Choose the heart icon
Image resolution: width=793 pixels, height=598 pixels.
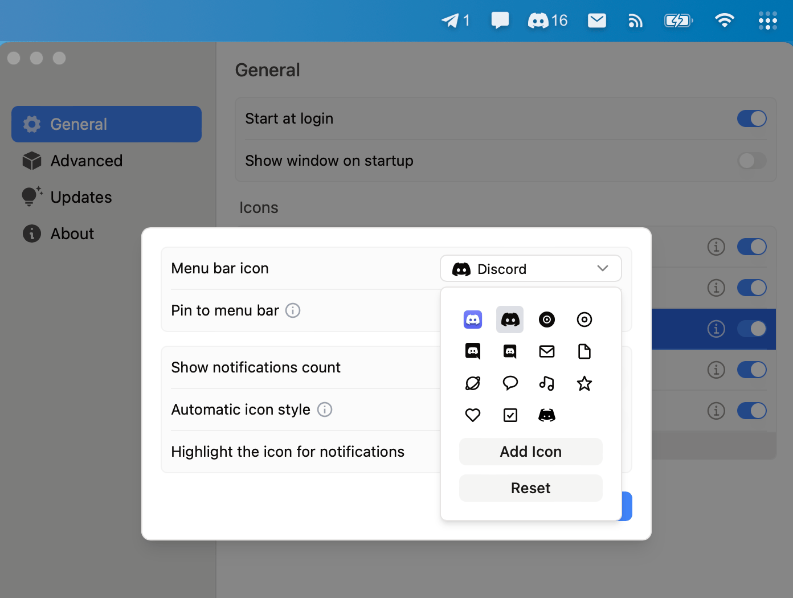pyautogui.click(x=473, y=415)
